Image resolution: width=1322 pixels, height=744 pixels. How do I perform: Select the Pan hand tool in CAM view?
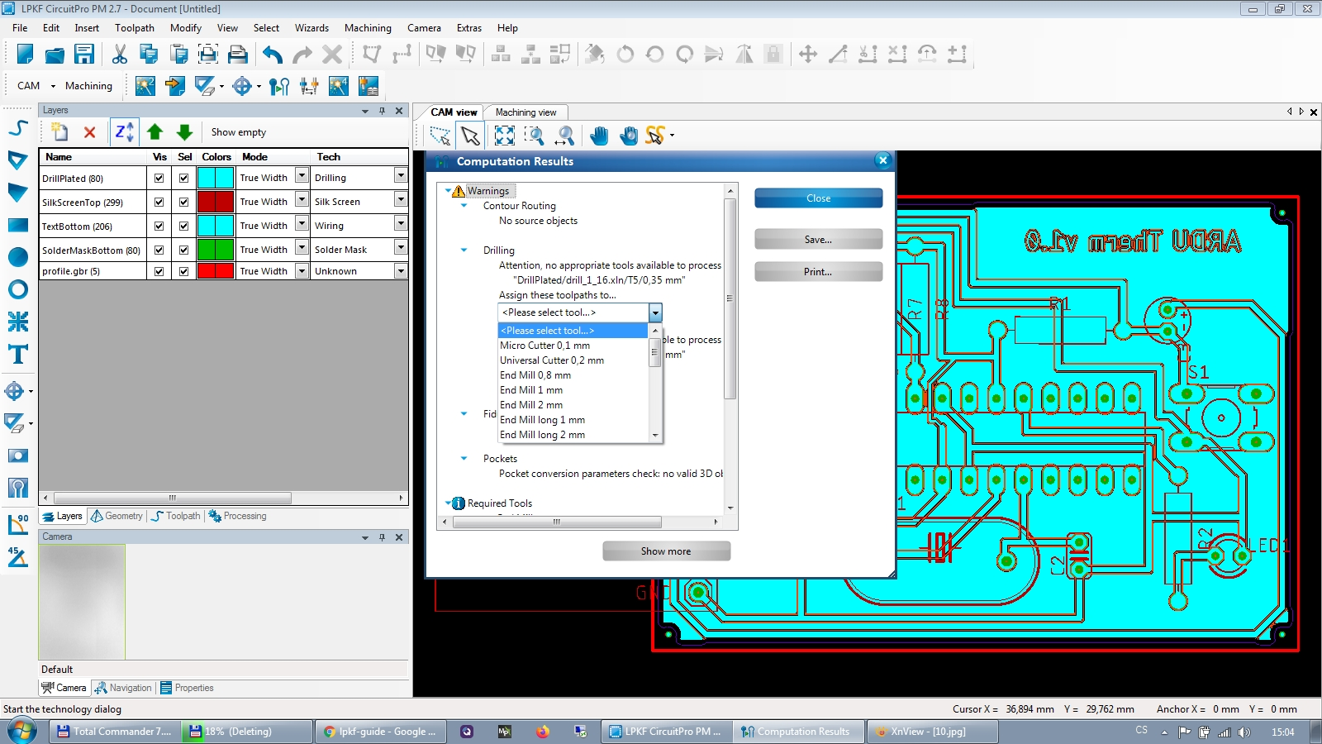[599, 136]
